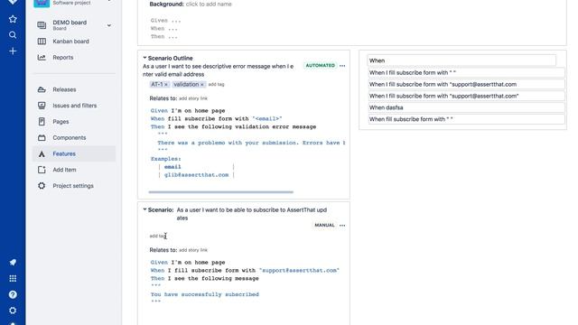Click add story link in the MANUAL scenario
578x325 pixels.
click(193, 250)
